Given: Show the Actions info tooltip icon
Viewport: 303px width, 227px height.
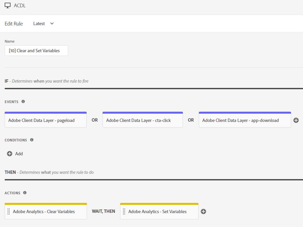Looking at the screenshot, I should (25, 193).
